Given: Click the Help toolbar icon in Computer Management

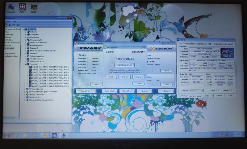Looking at the screenshot, I should pyautogui.click(x=10, y=25).
